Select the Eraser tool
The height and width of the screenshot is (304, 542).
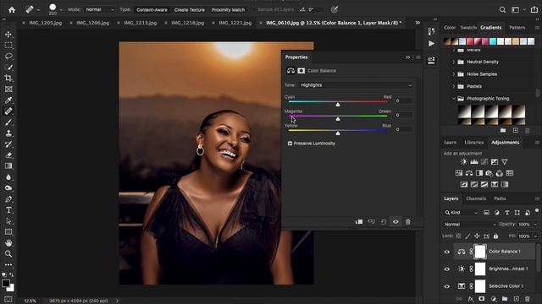point(8,155)
